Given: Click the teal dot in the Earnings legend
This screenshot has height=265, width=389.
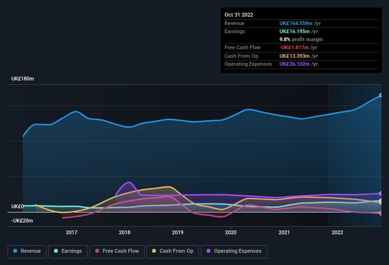Looking at the screenshot, I should 56,251.
